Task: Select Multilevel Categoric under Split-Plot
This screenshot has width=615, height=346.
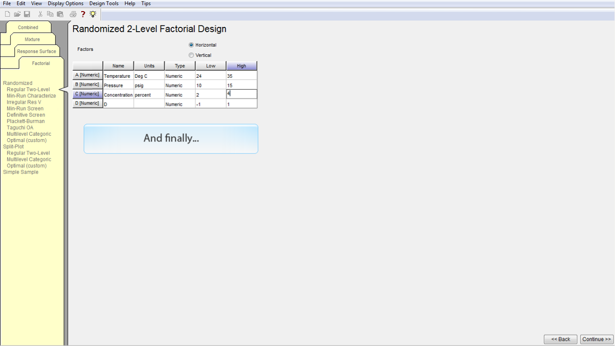Action: click(x=29, y=159)
